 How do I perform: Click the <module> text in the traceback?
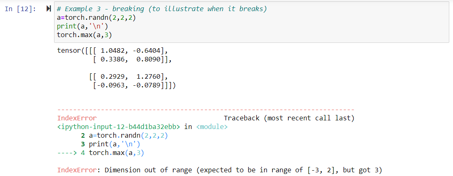[x=212, y=127]
